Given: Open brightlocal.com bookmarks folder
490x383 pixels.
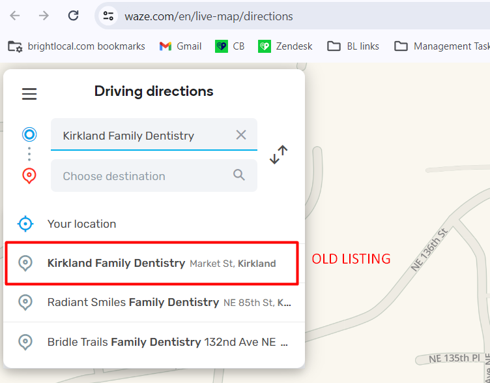Looking at the screenshot, I should [77, 46].
